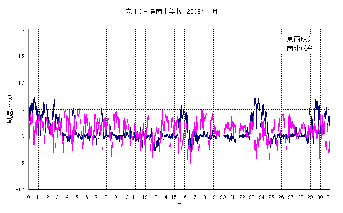Click day 7 on the x-axis
Screen dimensions: 343x213
coord(96,197)
